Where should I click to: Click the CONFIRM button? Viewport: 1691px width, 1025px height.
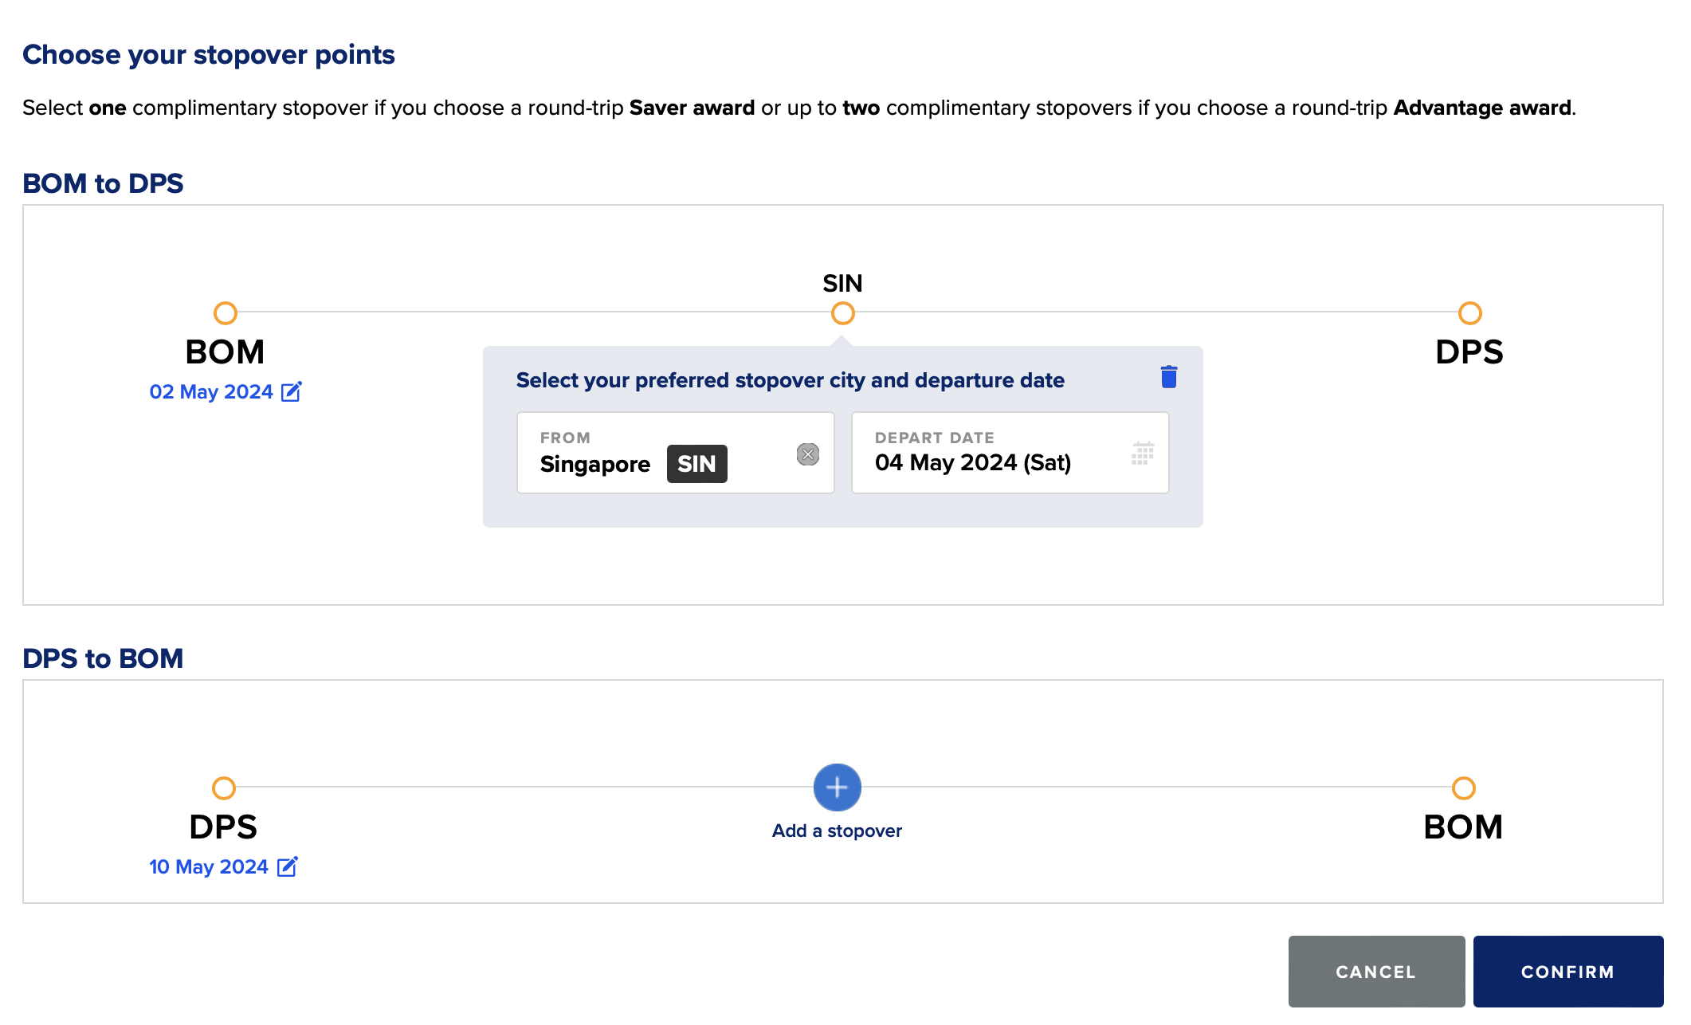pyautogui.click(x=1569, y=971)
